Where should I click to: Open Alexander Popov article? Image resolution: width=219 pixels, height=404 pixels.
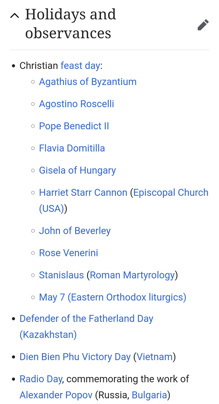[56, 395]
